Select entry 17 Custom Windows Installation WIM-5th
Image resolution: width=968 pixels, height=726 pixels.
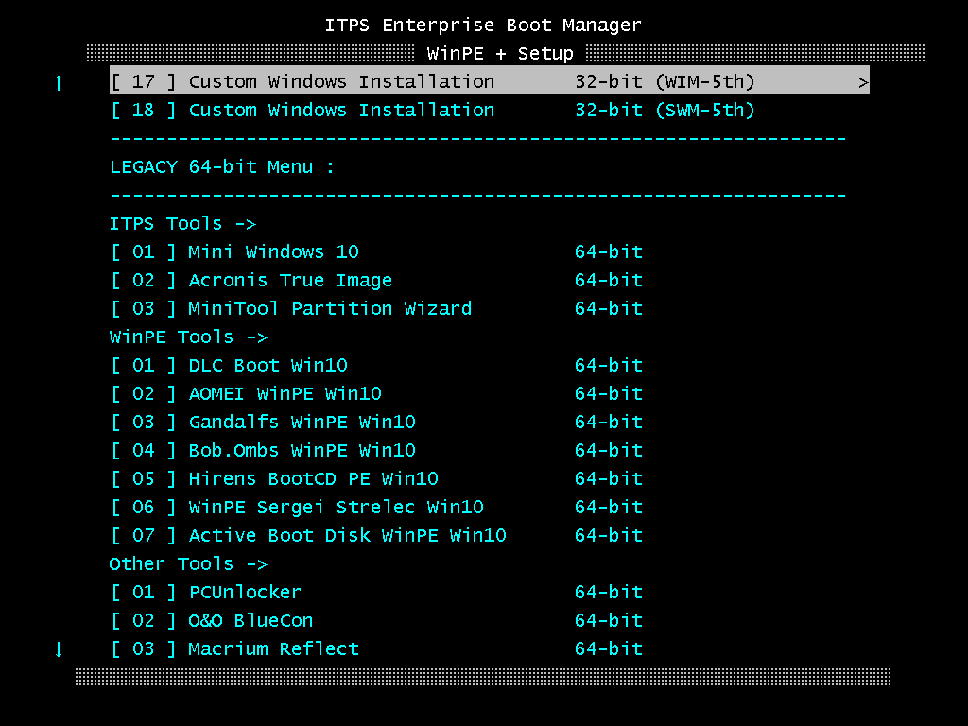pyautogui.click(x=489, y=81)
